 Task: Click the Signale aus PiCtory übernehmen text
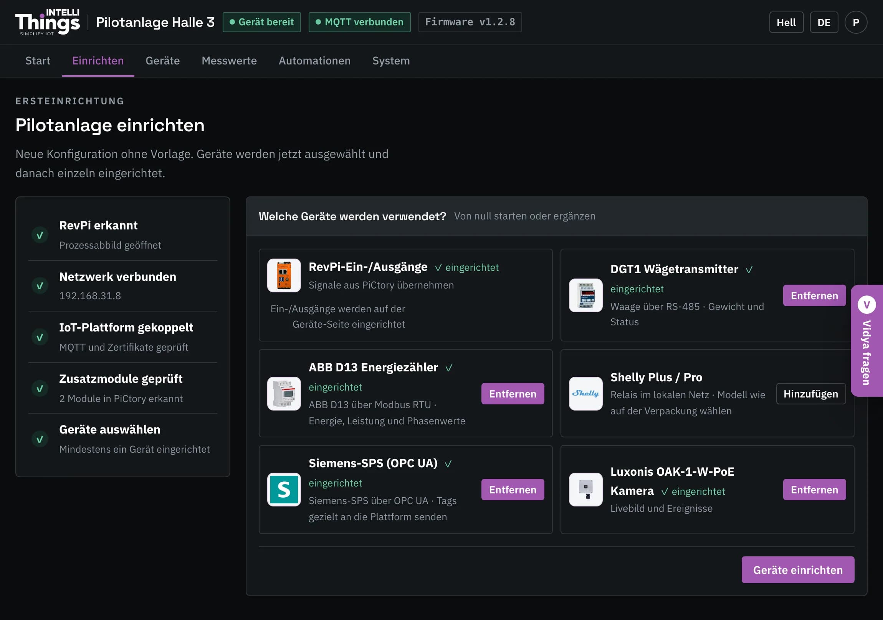click(381, 285)
